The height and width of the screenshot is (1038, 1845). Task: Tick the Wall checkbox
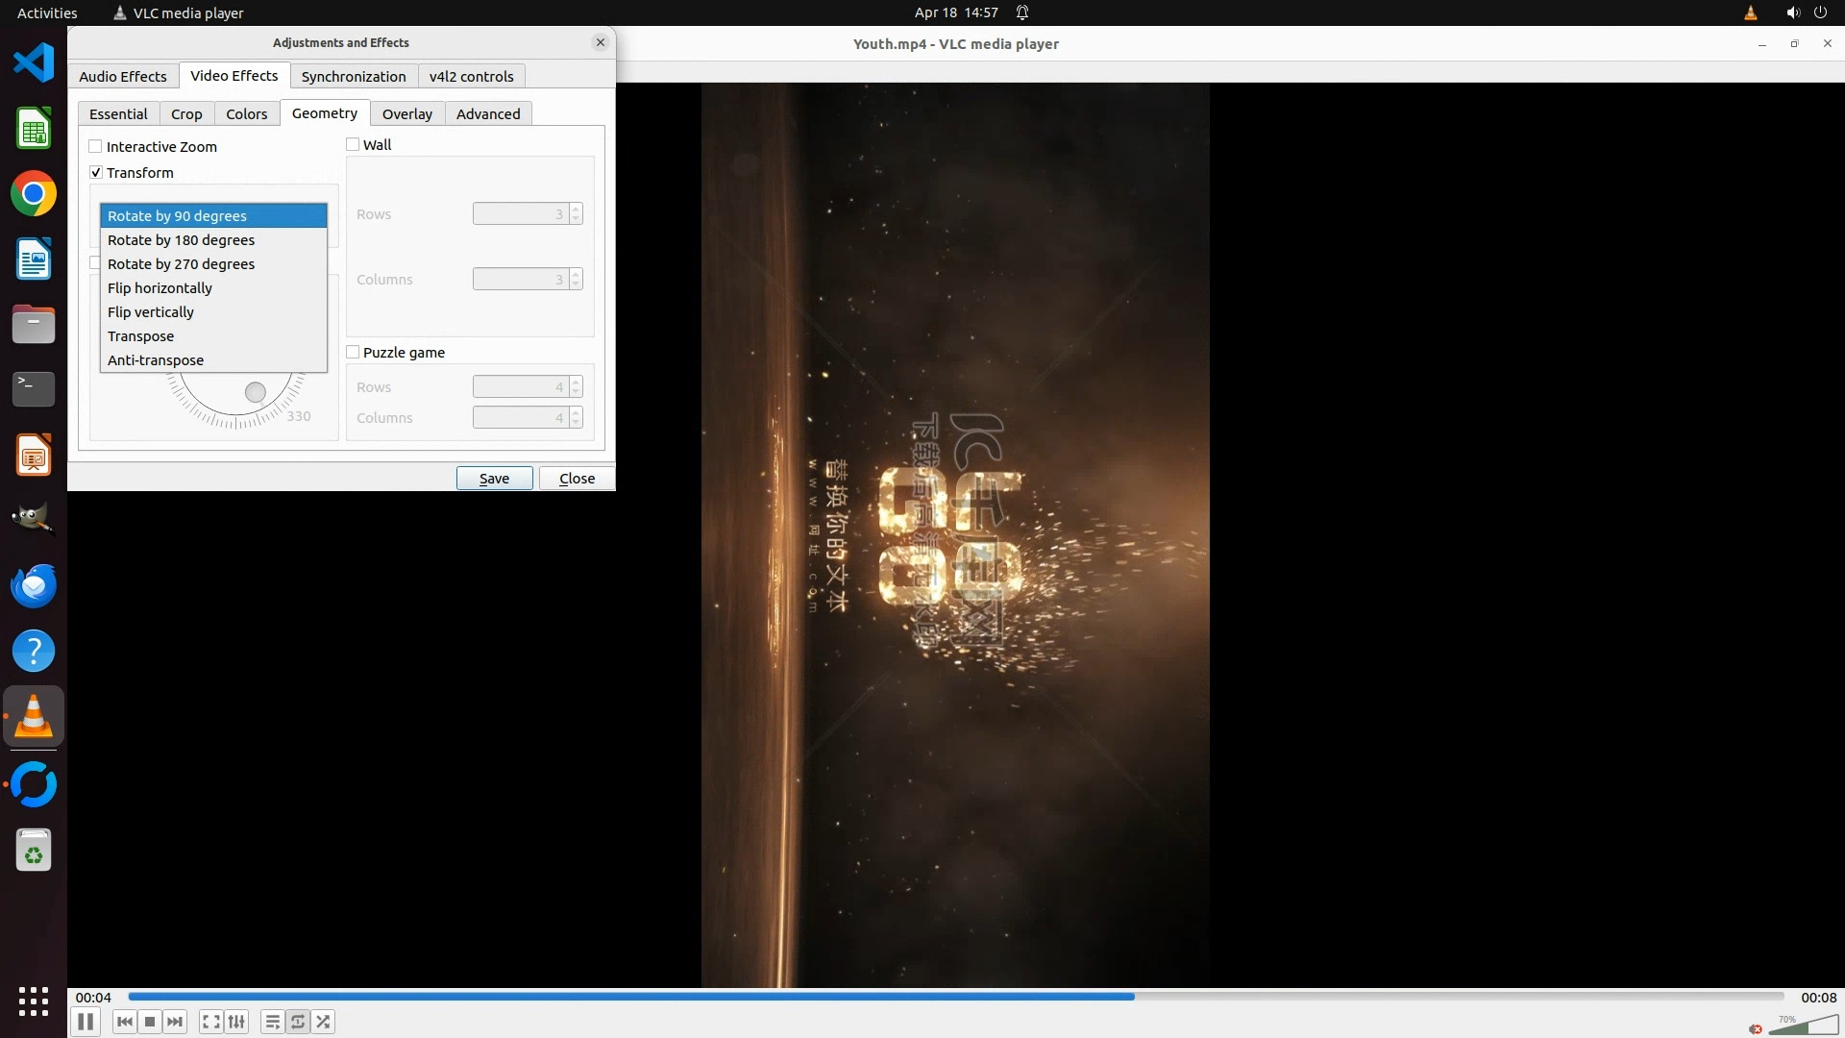tap(354, 145)
